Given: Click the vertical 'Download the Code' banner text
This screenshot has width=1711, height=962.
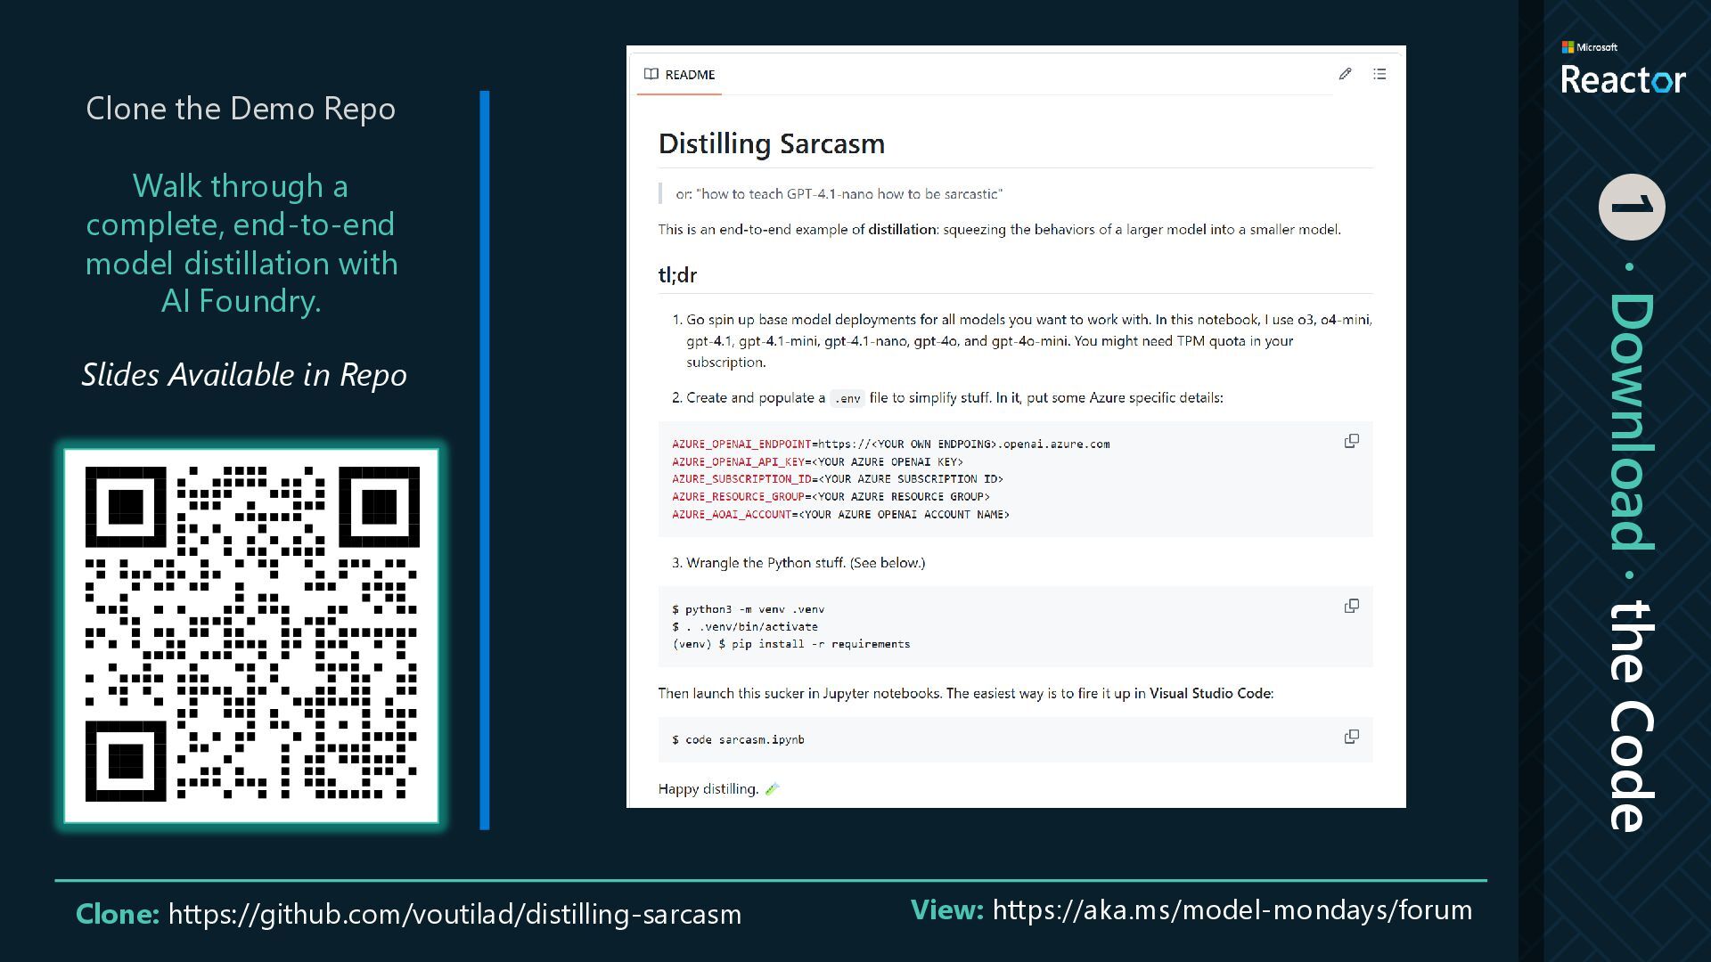Looking at the screenshot, I should click(1632, 562).
